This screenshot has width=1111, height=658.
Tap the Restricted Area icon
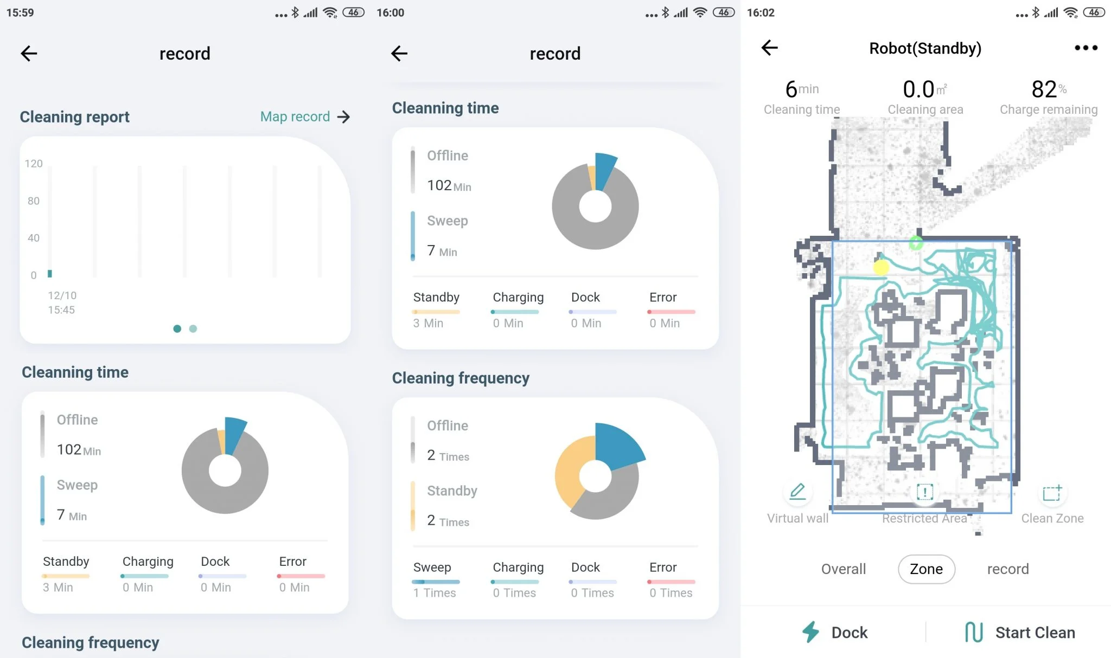(x=924, y=492)
